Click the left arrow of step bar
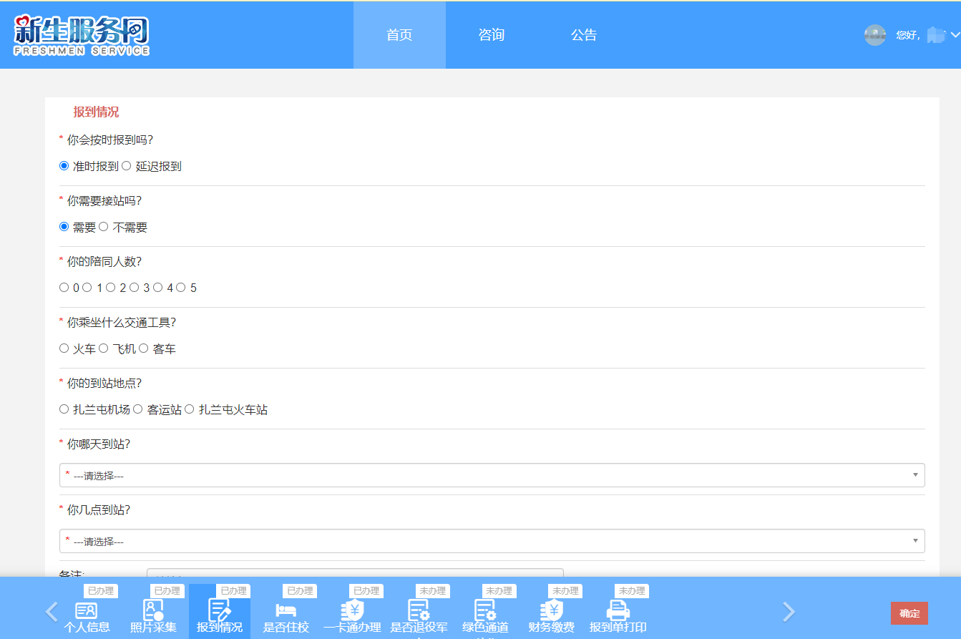The height and width of the screenshot is (639, 961). (x=52, y=612)
